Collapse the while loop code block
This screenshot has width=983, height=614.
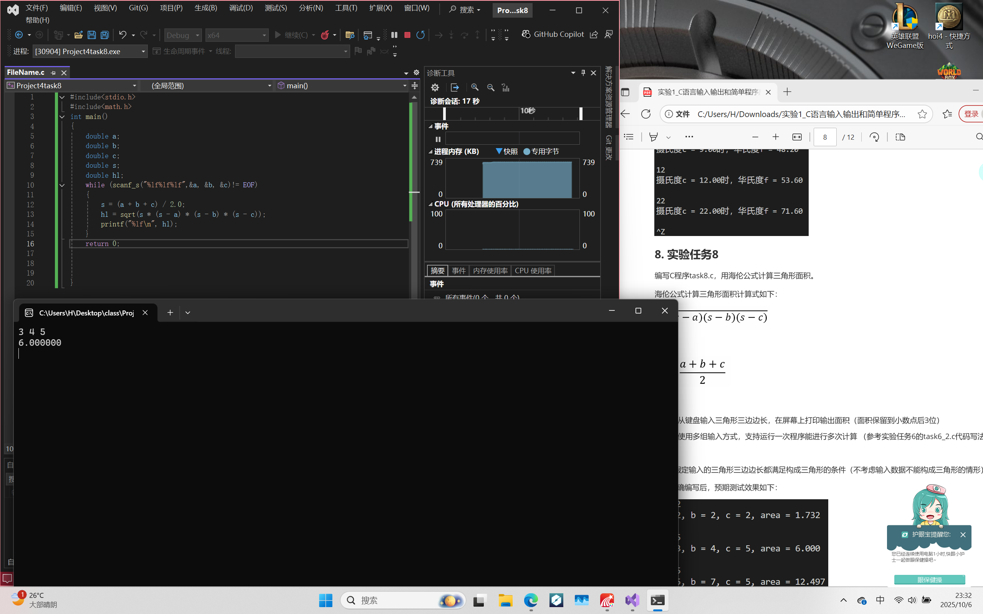pos(62,185)
